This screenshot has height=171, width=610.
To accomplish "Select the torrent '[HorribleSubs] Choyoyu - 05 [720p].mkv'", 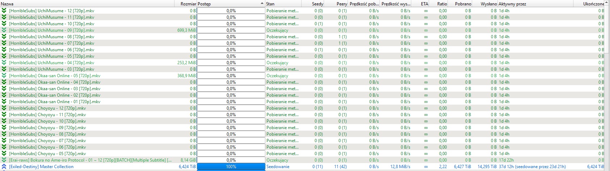I will point(47,154).
